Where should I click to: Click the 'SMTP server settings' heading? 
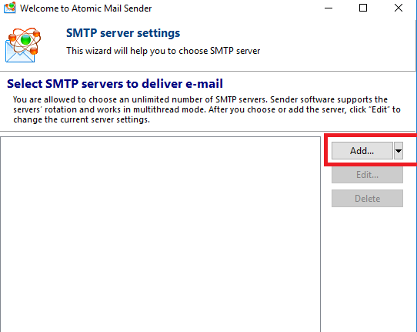[123, 33]
